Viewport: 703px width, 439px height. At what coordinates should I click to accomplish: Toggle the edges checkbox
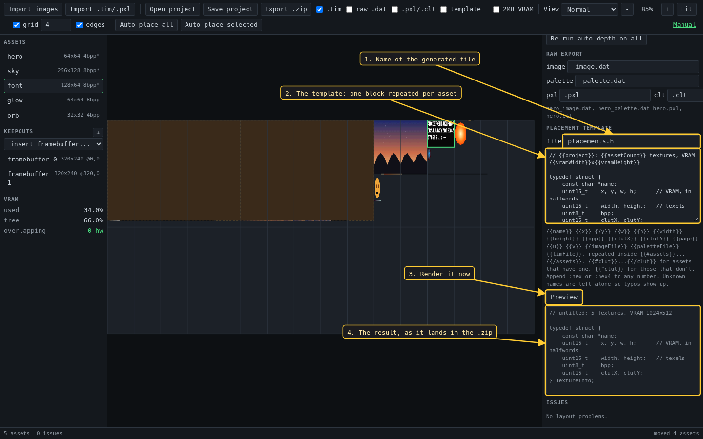coord(79,25)
